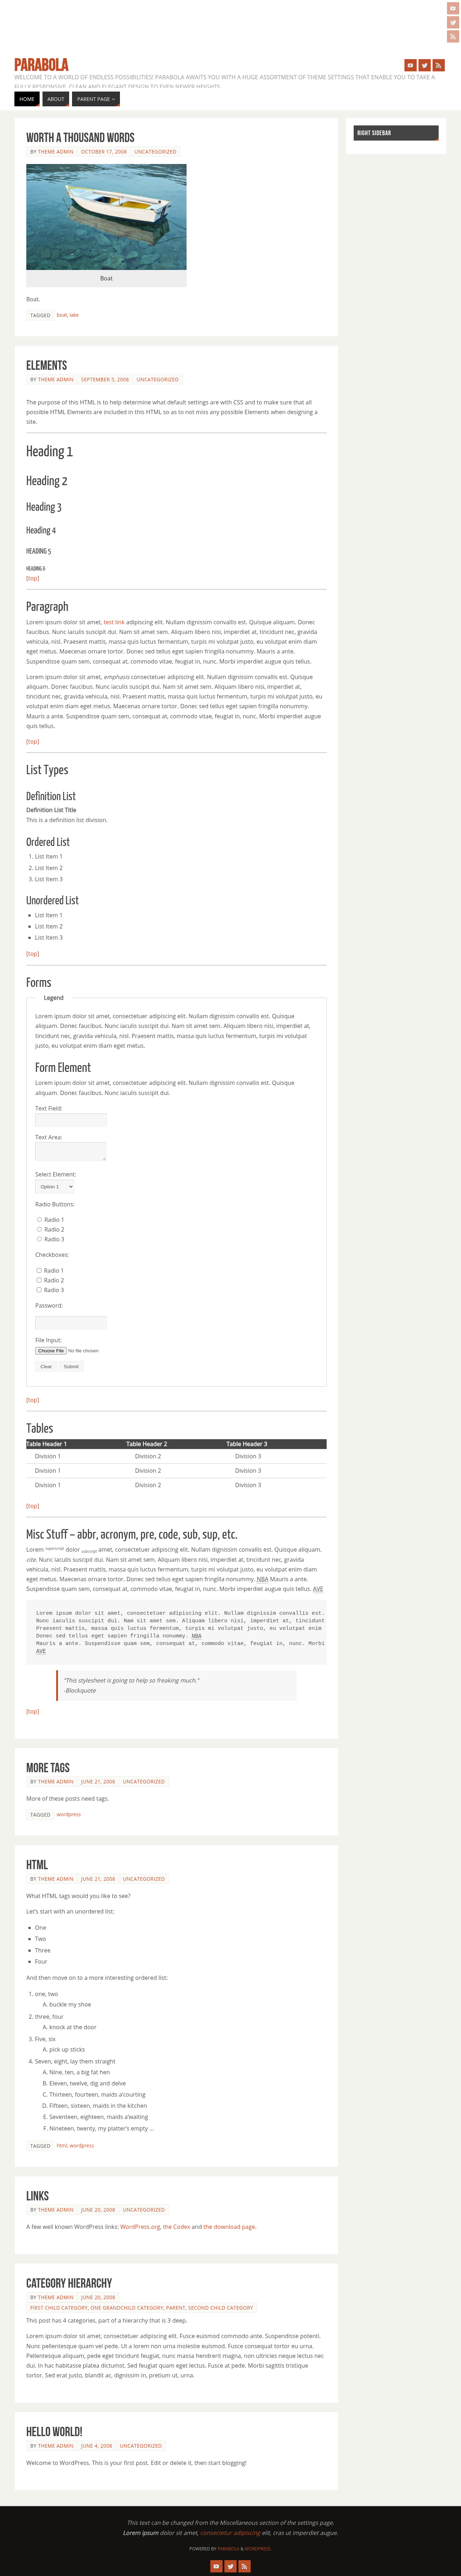The height and width of the screenshot is (2576, 461).
Task: Open the More Tags post title
Action: click(x=48, y=1768)
